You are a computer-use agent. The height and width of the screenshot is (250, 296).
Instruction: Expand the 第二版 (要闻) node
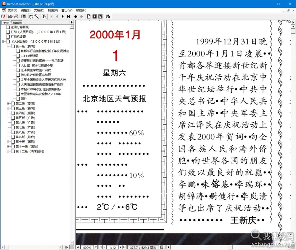8,103
